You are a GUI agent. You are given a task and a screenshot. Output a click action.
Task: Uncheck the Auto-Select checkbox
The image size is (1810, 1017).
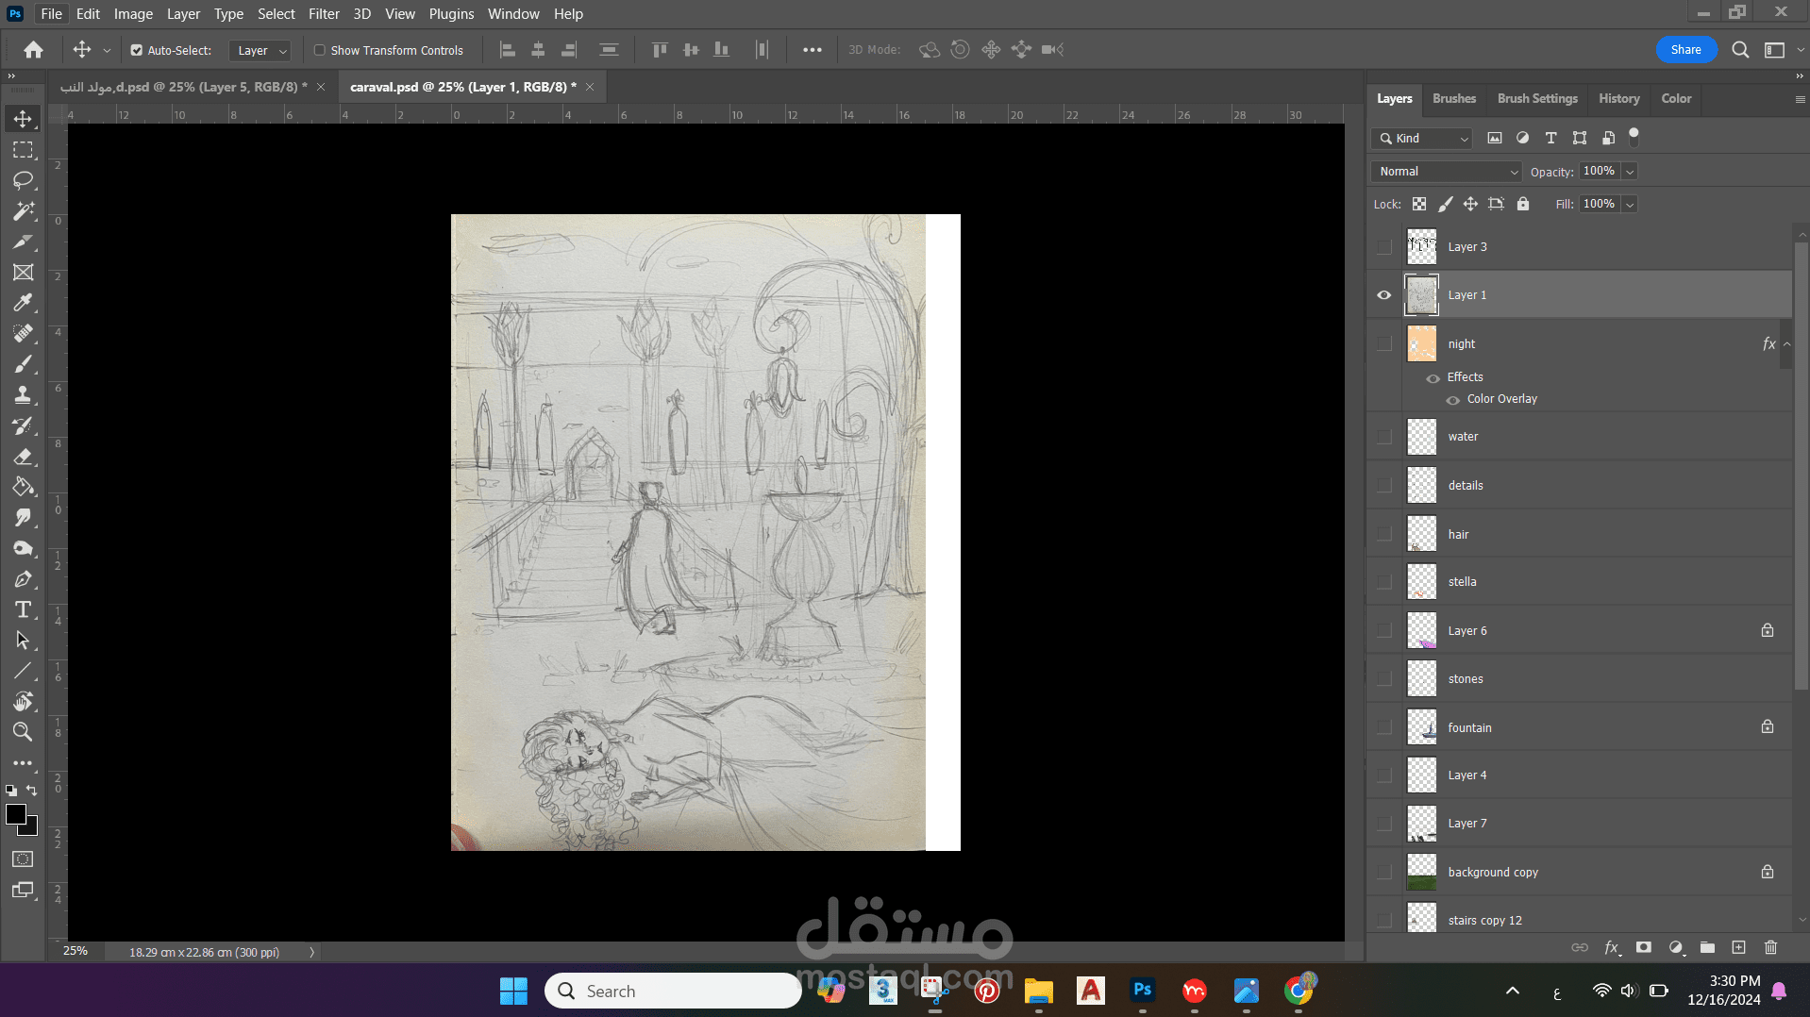pyautogui.click(x=137, y=51)
